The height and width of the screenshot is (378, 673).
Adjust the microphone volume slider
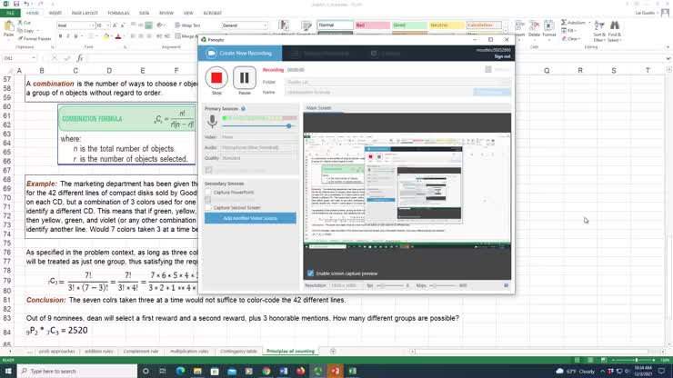click(289, 126)
